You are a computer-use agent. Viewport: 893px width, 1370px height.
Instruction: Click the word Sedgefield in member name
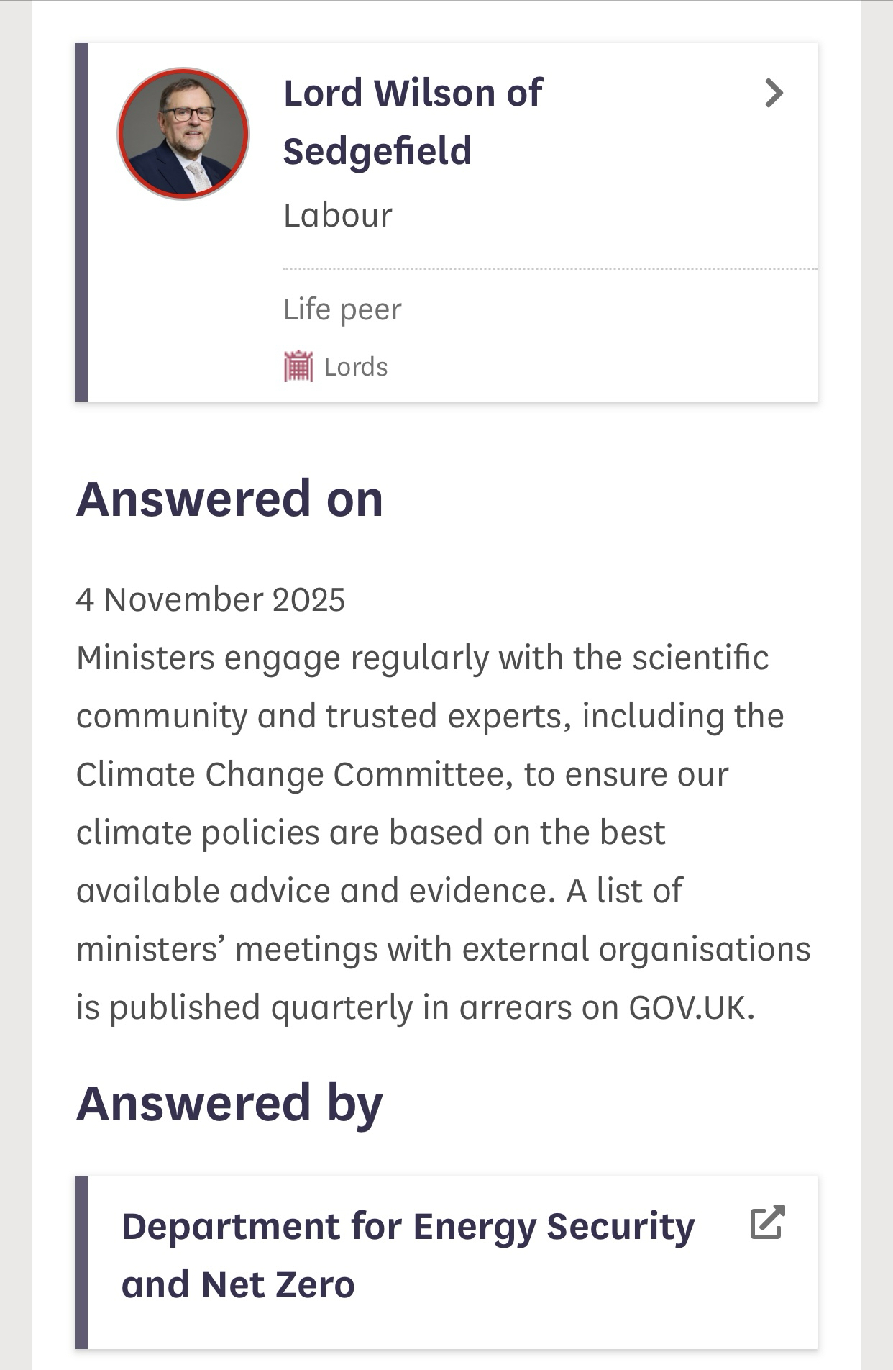(377, 151)
